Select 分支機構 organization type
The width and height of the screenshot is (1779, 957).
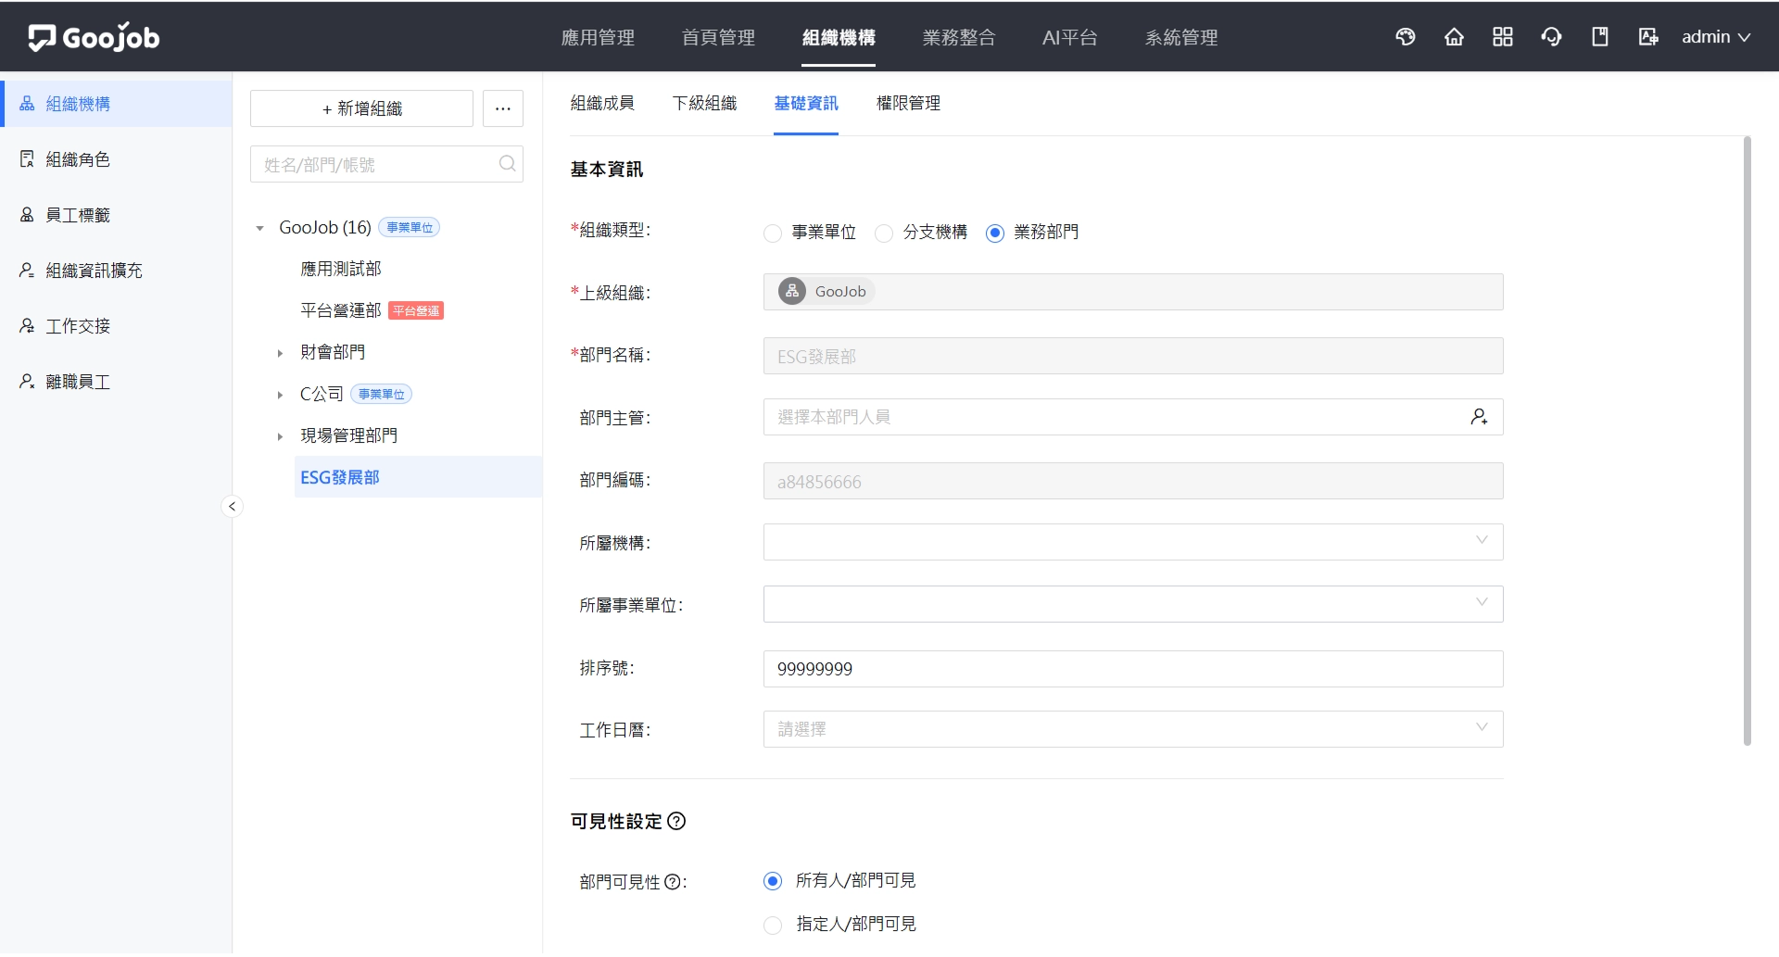click(x=884, y=233)
